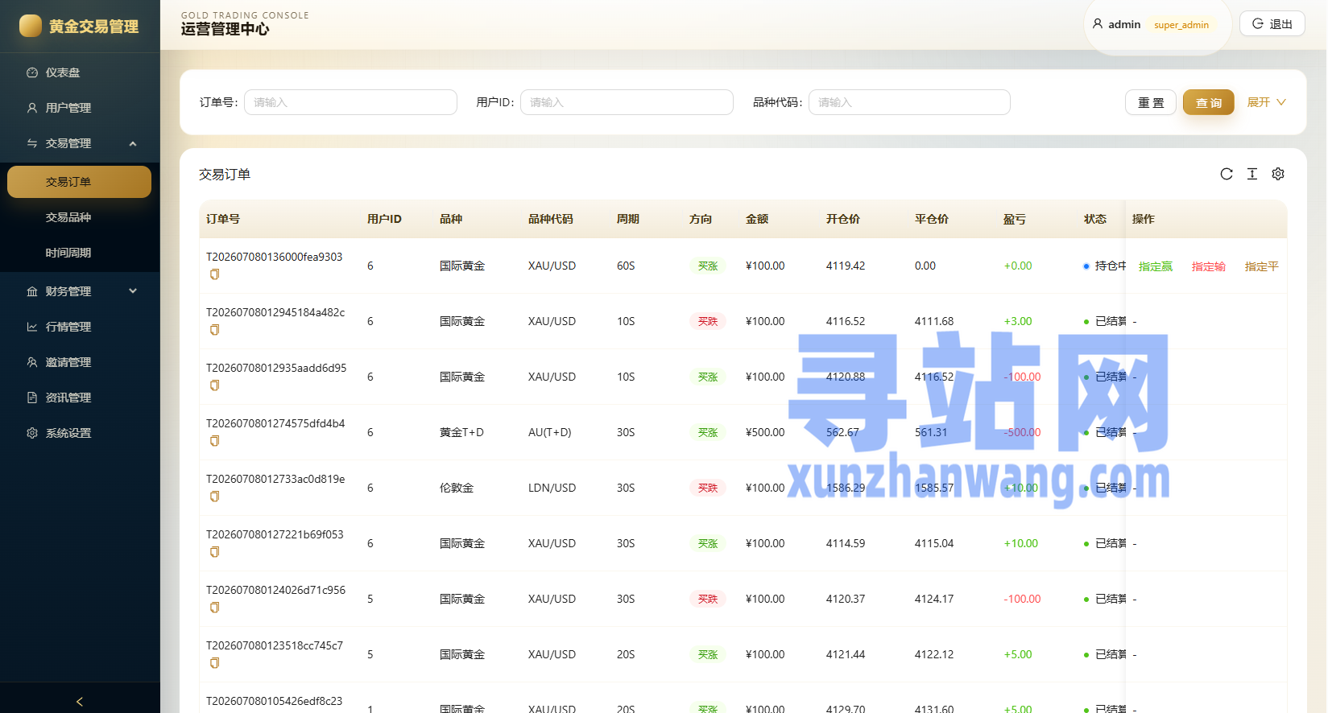Copy order number T20260708012935aadd6d95
This screenshot has height=713, width=1328.
tap(214, 385)
